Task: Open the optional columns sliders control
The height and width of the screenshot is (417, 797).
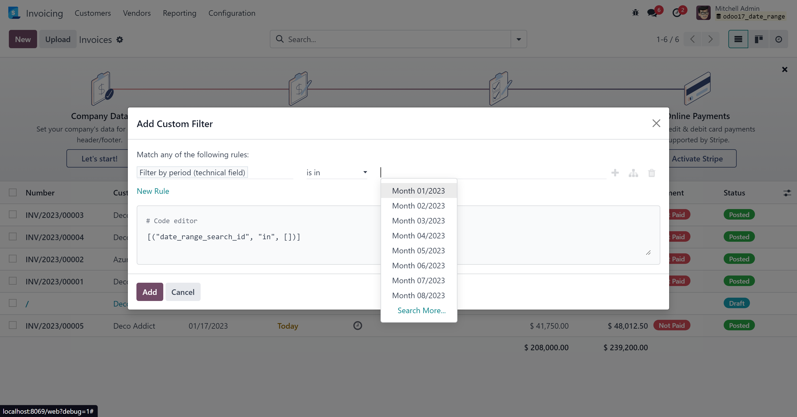Action: (787, 192)
